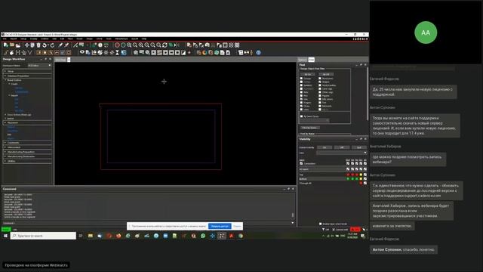This screenshot has height=272, width=483.
Task: Toggle the Nets checkbox in Find filter
Action: (x=301, y=92)
